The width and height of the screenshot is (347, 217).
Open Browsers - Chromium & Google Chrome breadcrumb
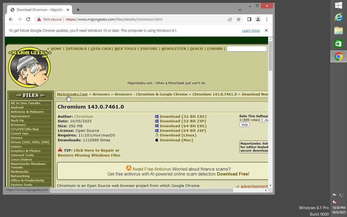pyautogui.click(x=151, y=94)
